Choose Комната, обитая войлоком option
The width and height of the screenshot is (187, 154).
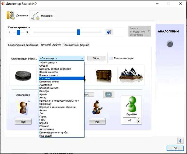pyautogui.click(x=62, y=69)
